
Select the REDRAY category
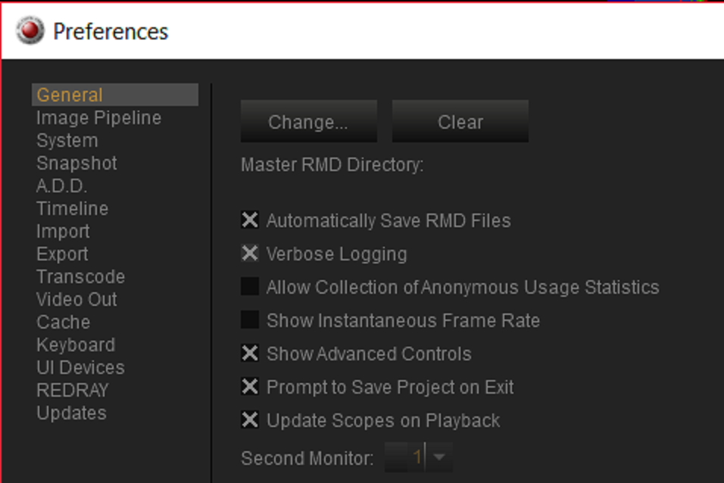tap(73, 390)
